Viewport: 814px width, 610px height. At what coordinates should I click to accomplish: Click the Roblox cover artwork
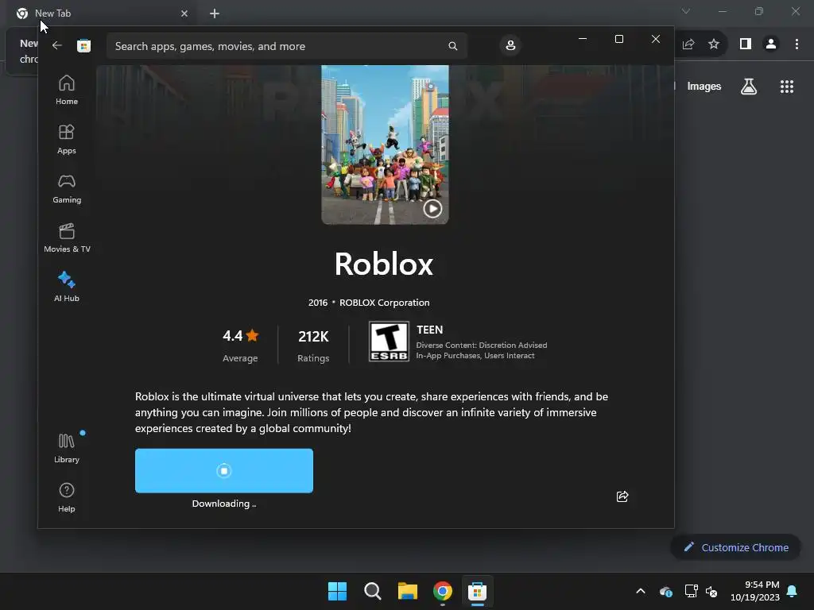[x=385, y=145]
